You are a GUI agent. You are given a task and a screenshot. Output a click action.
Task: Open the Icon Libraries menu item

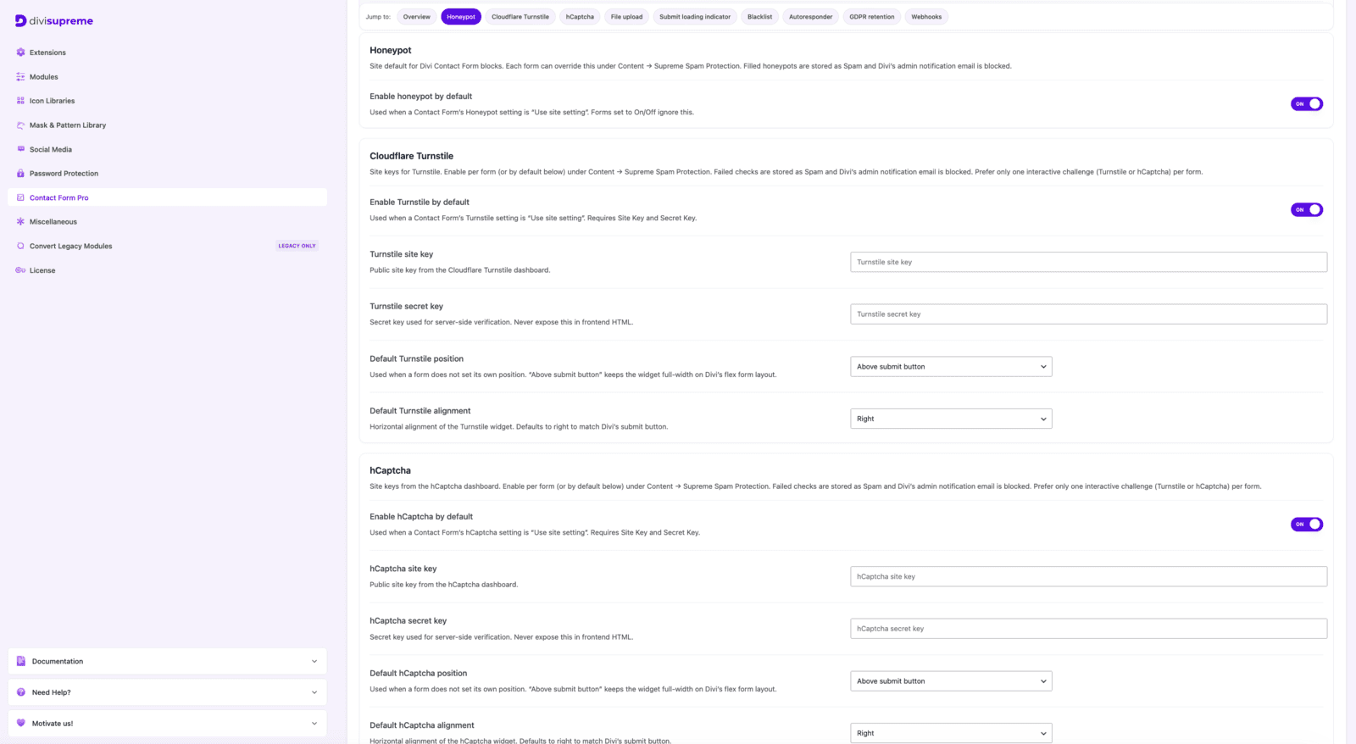click(167, 101)
